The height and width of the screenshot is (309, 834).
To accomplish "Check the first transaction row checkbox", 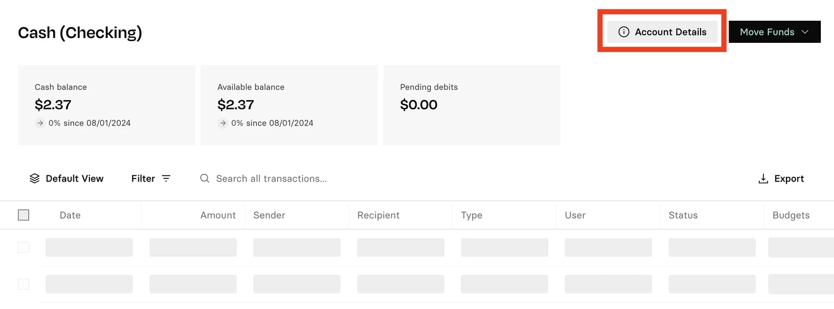I will 23,248.
